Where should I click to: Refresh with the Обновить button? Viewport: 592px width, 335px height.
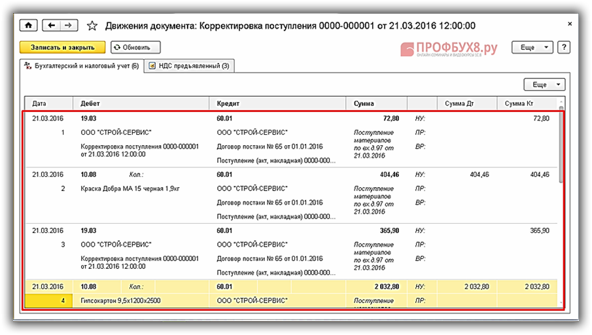tap(135, 47)
